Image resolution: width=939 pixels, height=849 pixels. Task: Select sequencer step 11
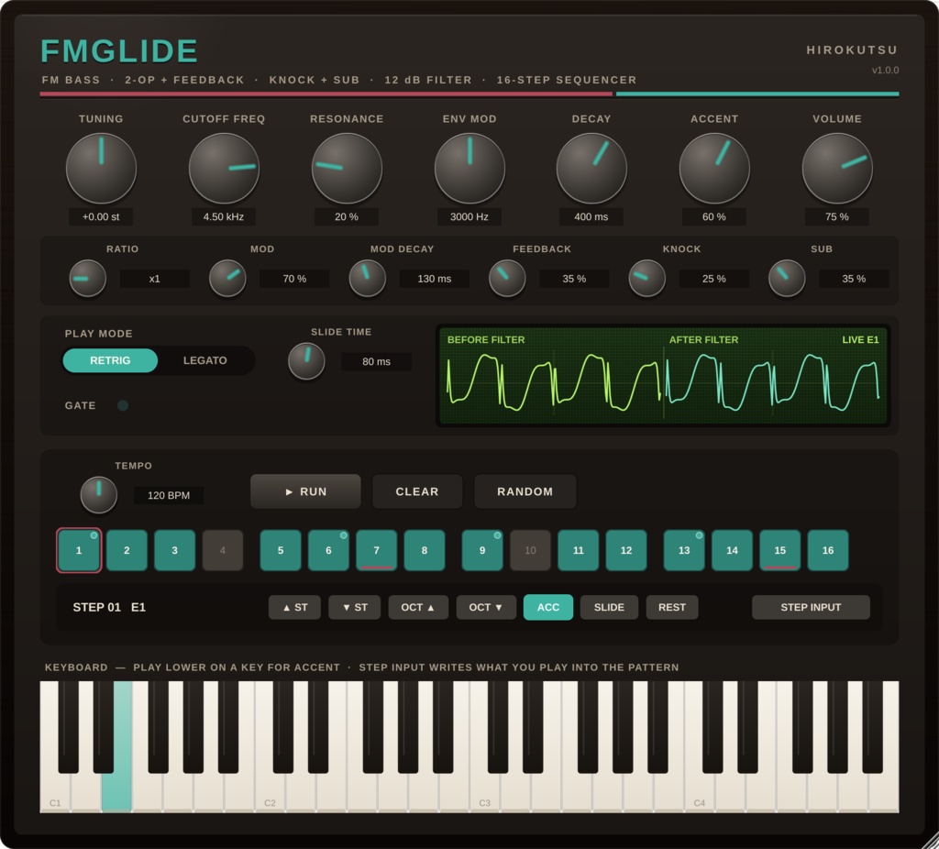(x=578, y=550)
